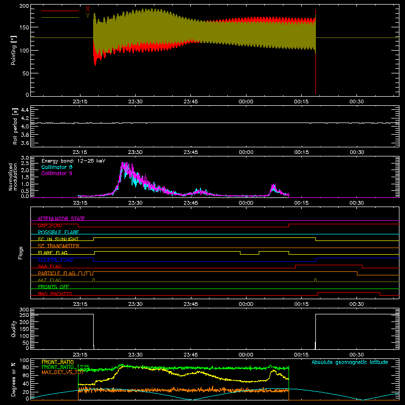
Task: Click the 300 tick on the Quality axis
Action: (x=24, y=310)
